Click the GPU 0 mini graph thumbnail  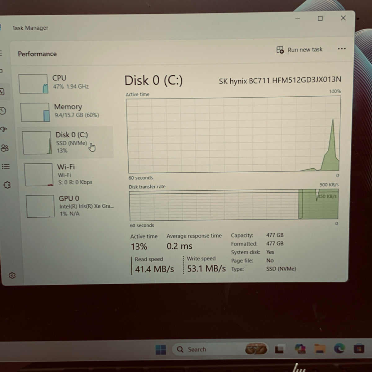coord(41,206)
